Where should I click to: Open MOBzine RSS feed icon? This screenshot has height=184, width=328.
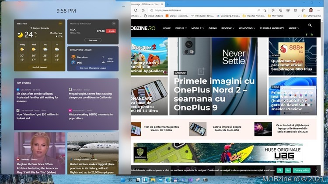[x=312, y=34]
